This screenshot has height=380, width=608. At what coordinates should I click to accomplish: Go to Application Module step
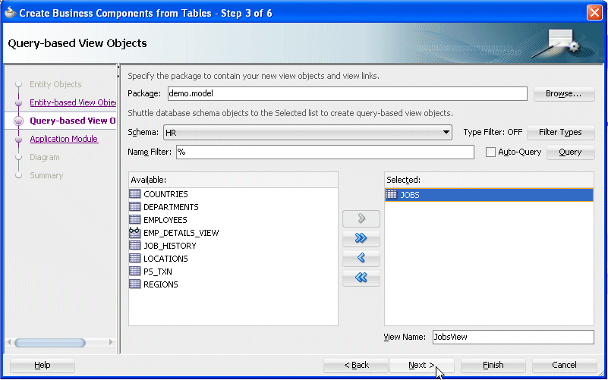point(64,139)
